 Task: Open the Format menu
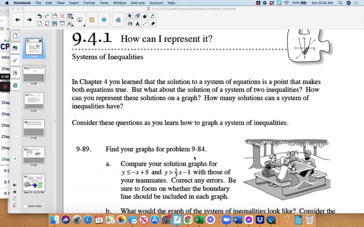[x=89, y=3]
